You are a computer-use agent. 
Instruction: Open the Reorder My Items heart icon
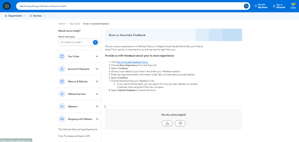click(x=255, y=6)
